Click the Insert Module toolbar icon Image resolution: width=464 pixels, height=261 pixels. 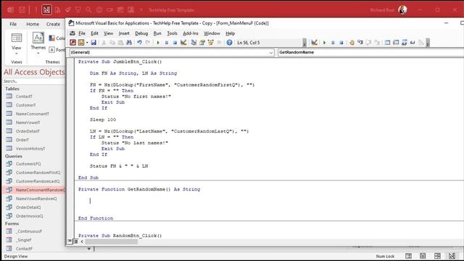coord(80,43)
